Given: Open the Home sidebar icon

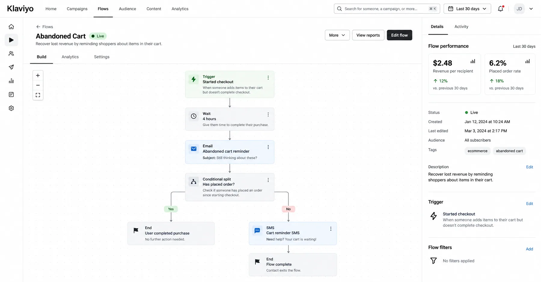Looking at the screenshot, I should click(11, 26).
